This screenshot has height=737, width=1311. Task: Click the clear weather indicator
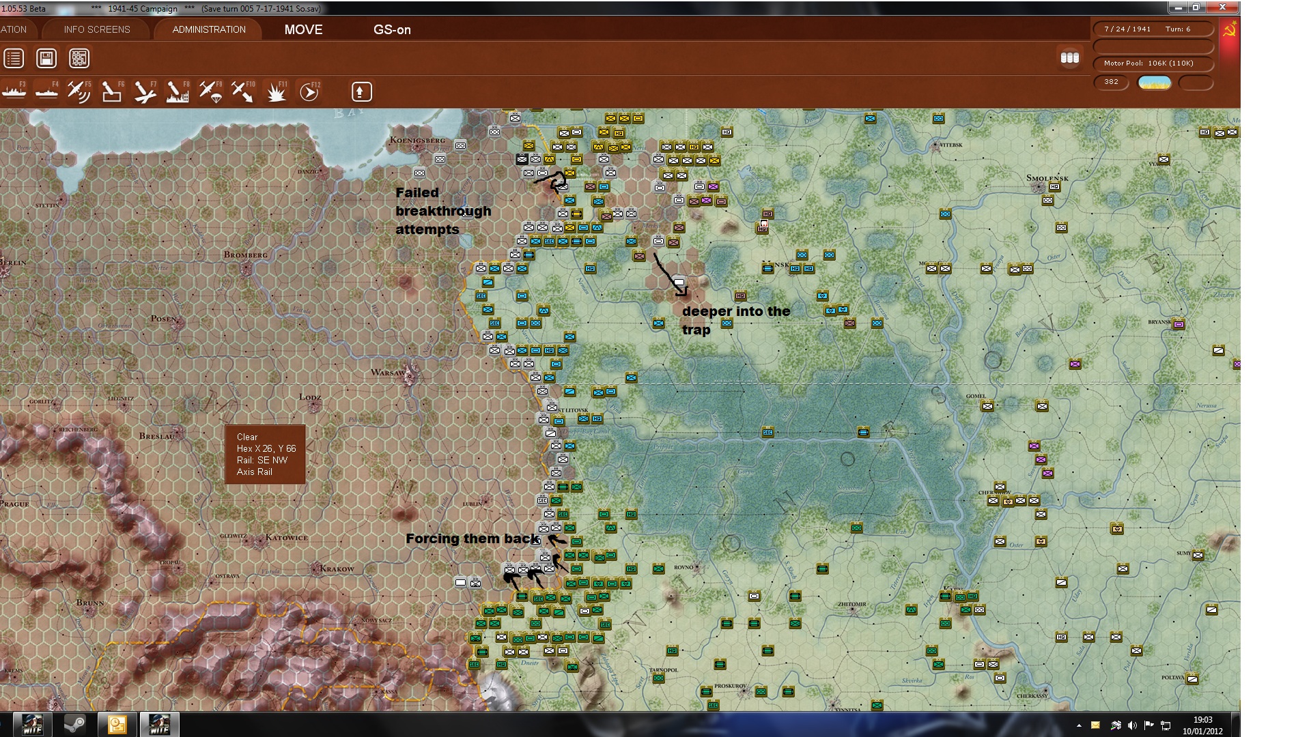tap(1155, 83)
